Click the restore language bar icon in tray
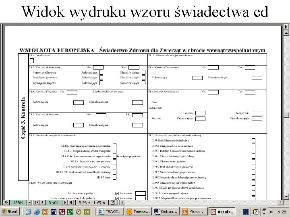290x217 pixels. coord(264,210)
